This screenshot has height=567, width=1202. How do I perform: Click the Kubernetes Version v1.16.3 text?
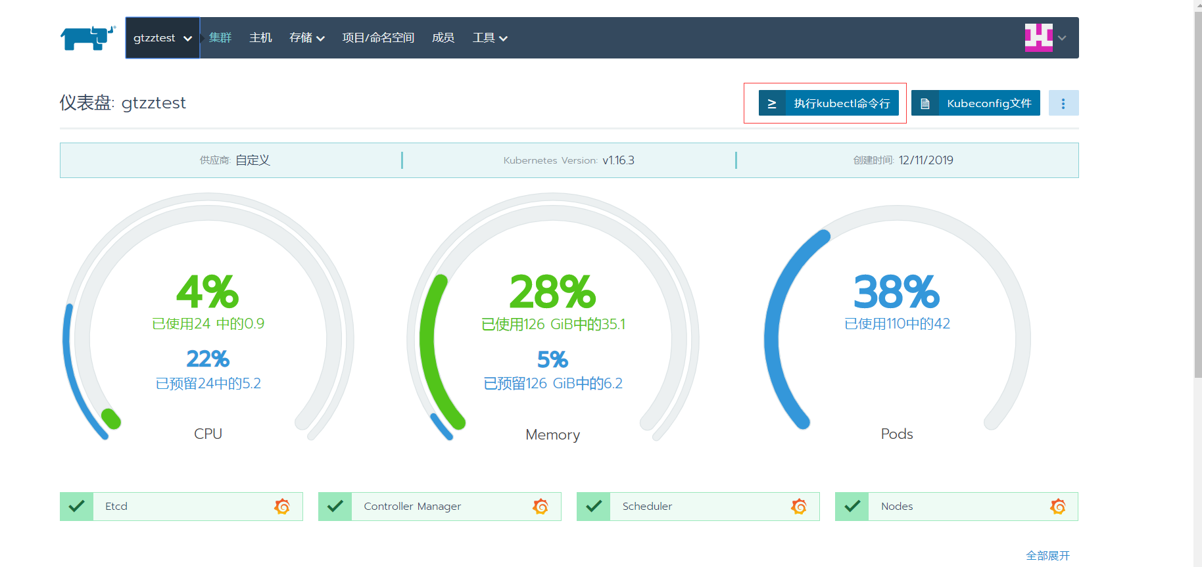(569, 160)
